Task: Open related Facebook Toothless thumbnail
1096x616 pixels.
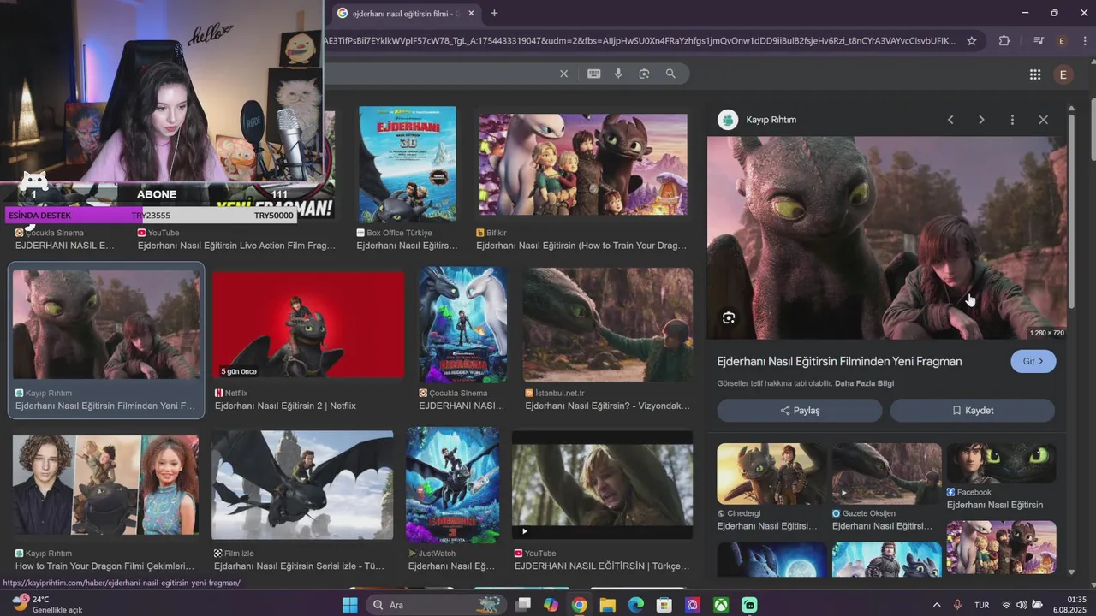Action: point(1001,463)
